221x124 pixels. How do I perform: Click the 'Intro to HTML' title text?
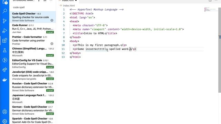(94, 33)
